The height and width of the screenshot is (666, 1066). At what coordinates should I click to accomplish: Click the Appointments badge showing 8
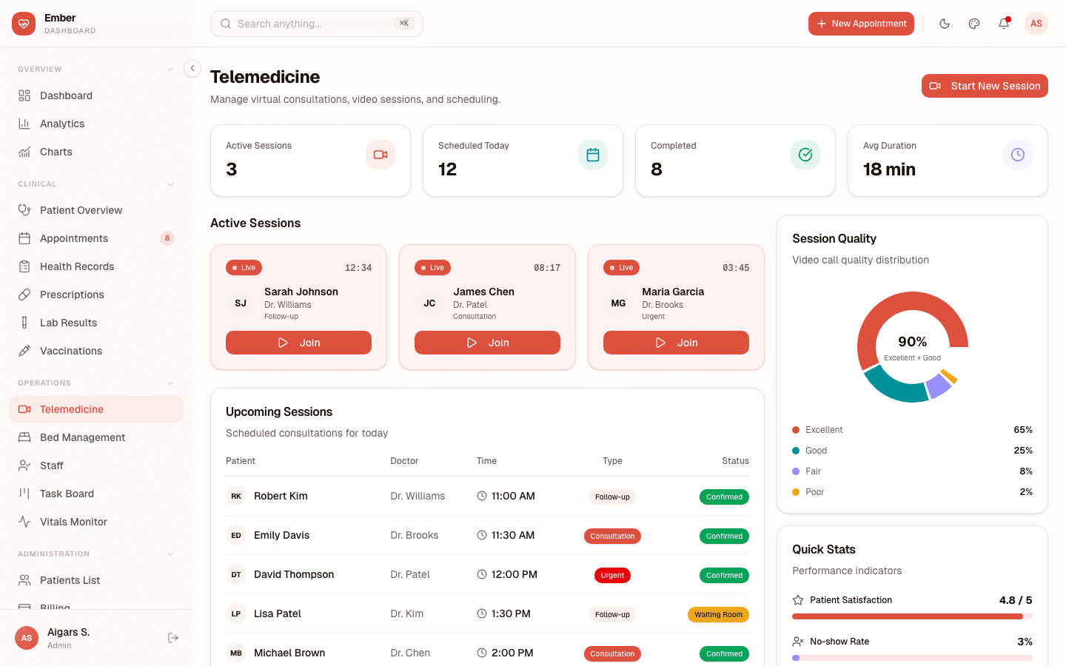pyautogui.click(x=167, y=238)
